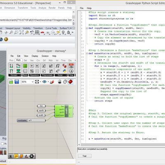
Task: Click the yellow globe icon in Rhino
Action: (x=6, y=39)
